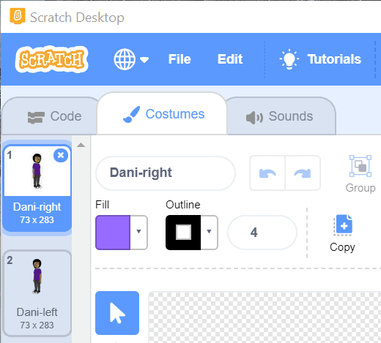Click the costume name field Dani-right
The height and width of the screenshot is (343, 381).
166,173
